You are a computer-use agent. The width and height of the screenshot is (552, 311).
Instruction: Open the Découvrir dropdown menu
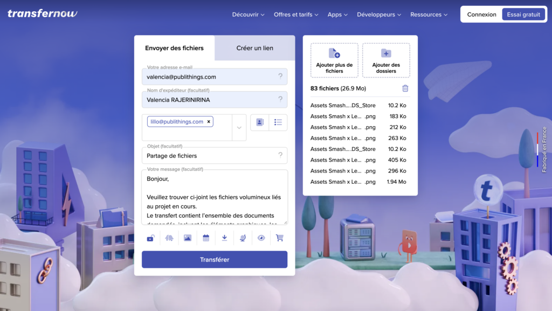(x=248, y=15)
